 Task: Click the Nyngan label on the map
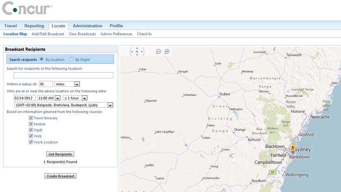coord(183,72)
